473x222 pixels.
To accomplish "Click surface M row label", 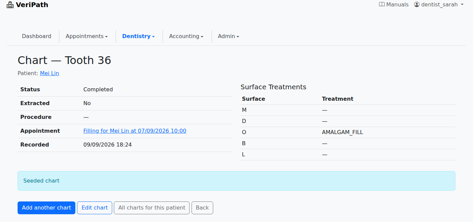I will click(x=244, y=110).
